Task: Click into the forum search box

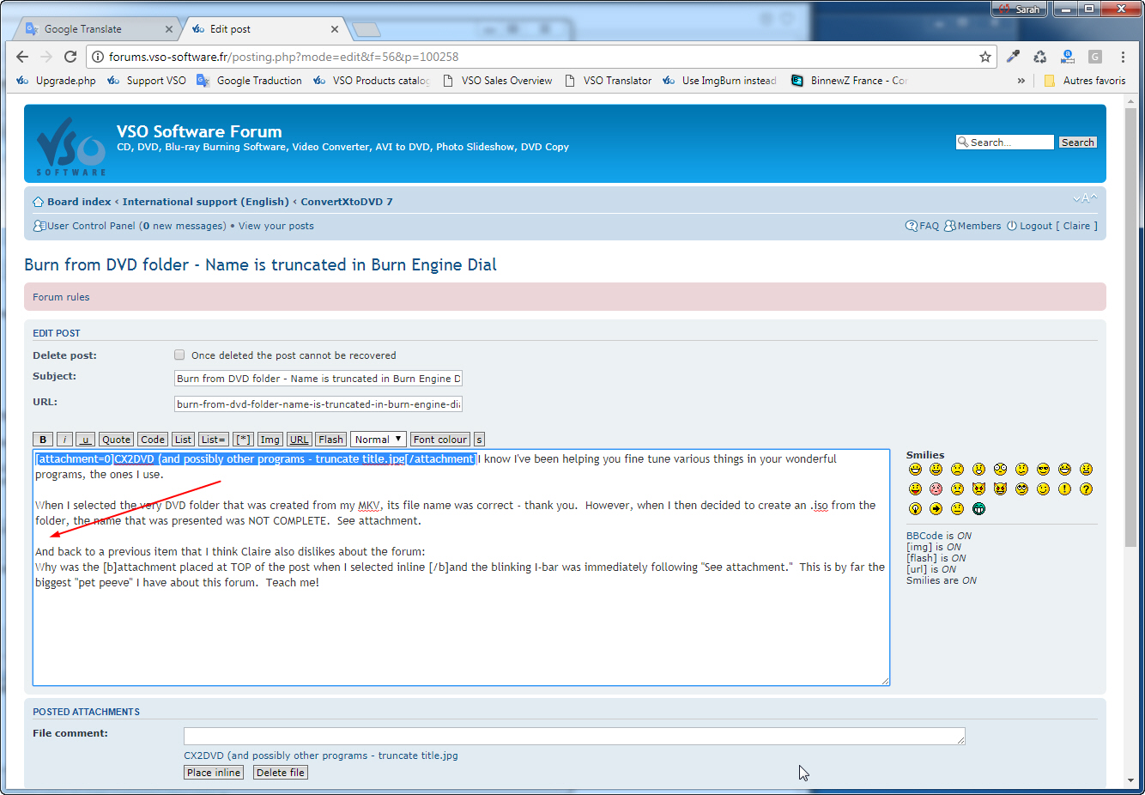Action: 1005,143
